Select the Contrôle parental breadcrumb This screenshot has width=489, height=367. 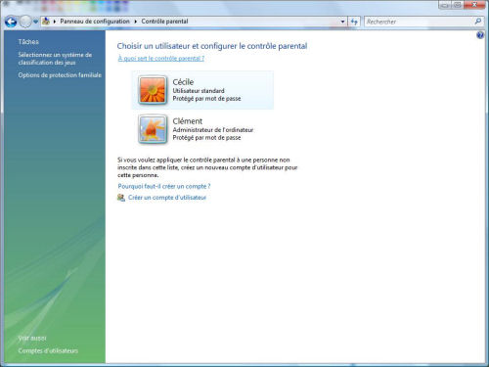point(164,22)
